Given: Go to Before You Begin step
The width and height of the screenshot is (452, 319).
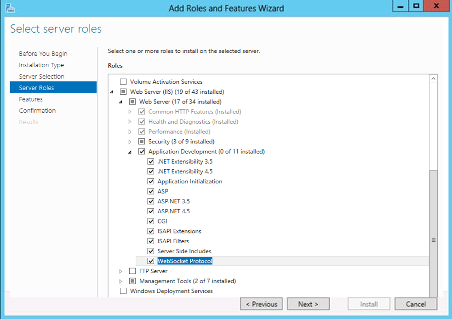Looking at the screenshot, I should tap(43, 54).
